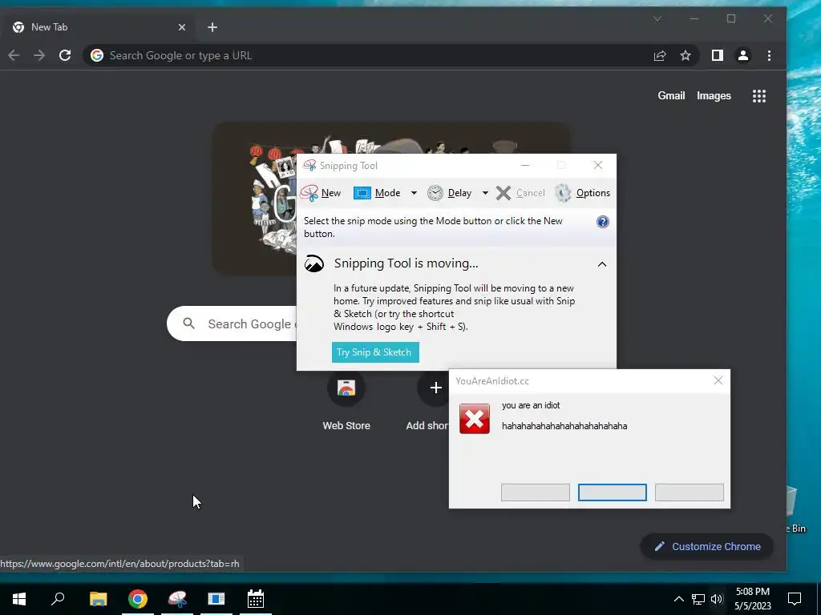Open the Delay dropdown arrow
The height and width of the screenshot is (615, 821).
[485, 193]
